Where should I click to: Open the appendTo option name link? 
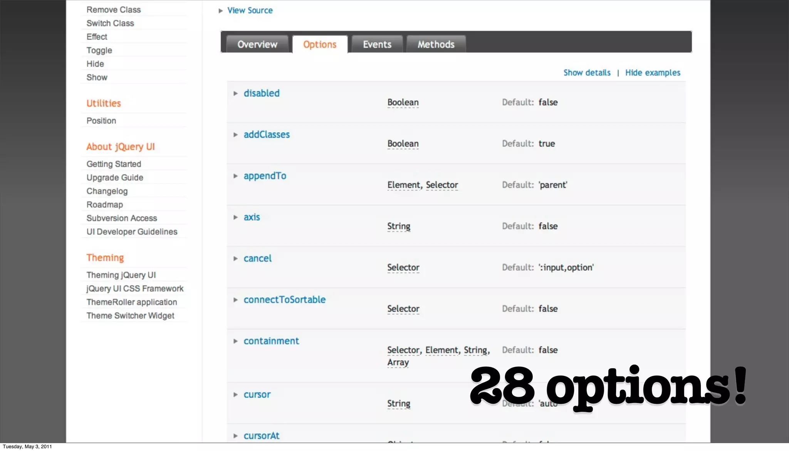(x=265, y=176)
